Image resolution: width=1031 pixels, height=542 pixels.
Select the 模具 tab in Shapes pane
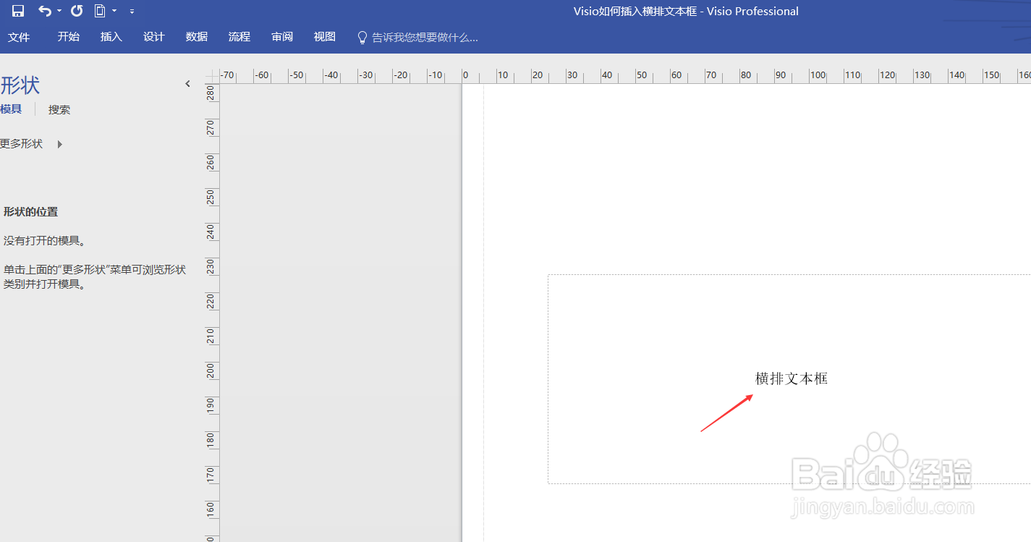point(11,109)
